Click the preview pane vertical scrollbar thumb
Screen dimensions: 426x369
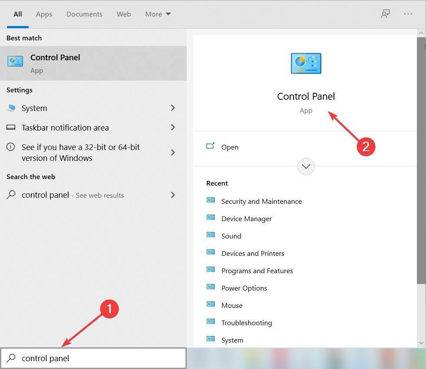click(421, 160)
